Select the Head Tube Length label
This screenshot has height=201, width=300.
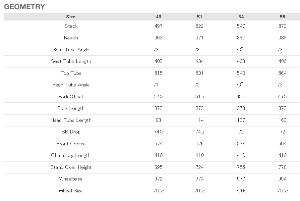pyautogui.click(x=71, y=120)
